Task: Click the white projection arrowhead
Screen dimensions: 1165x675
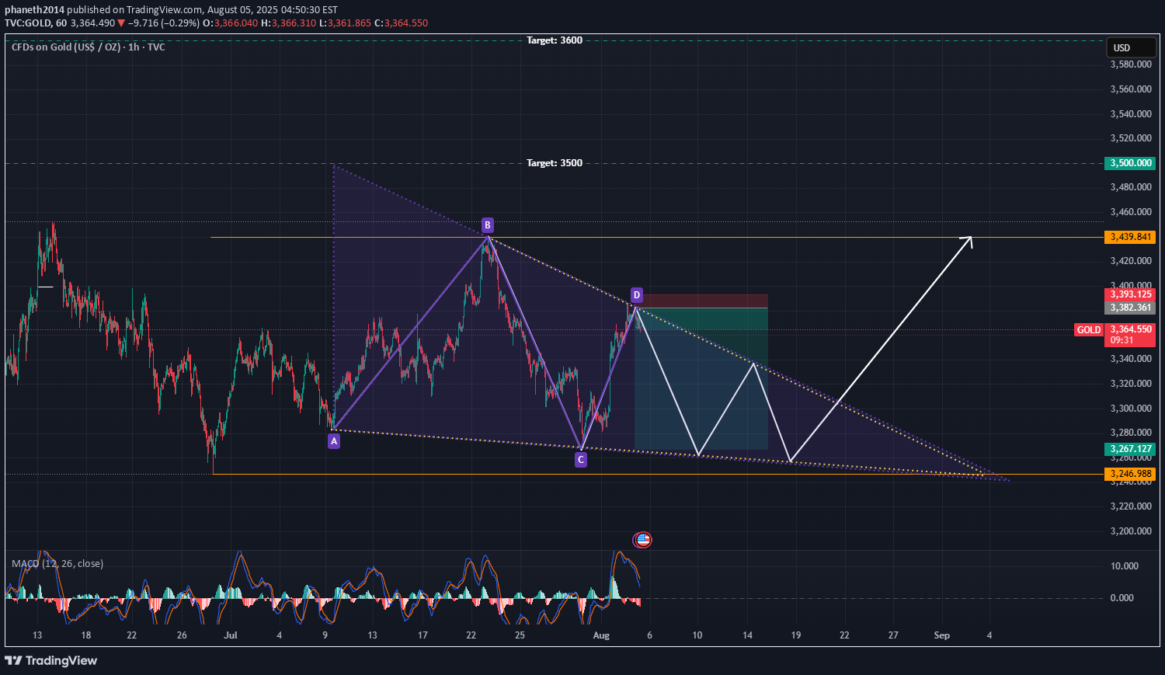Action: click(x=968, y=240)
